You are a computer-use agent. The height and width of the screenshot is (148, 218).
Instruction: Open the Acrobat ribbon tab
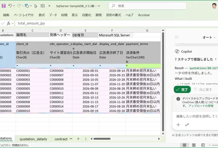(x=144, y=15)
